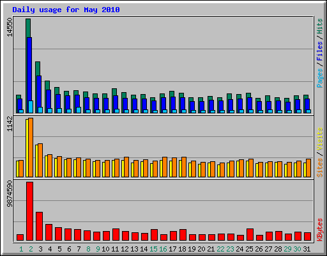Click the day label "17" on date axis
Screen dimensions: 327x256
(x=172, y=249)
